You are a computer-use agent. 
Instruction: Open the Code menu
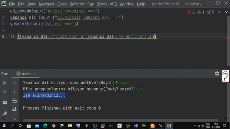(x=62, y=4)
